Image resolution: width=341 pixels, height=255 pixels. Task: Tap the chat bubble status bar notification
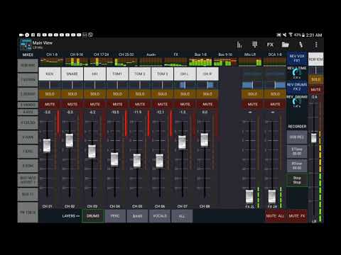(x=27, y=35)
